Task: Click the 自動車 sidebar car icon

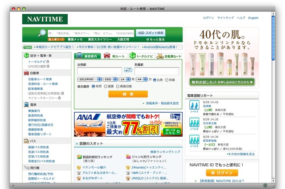Action: [26, 73]
